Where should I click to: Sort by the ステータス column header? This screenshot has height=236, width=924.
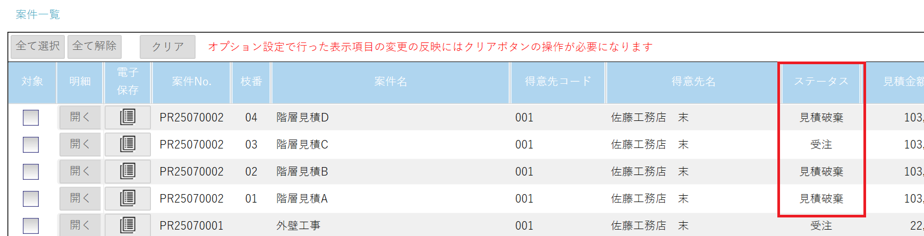(821, 82)
